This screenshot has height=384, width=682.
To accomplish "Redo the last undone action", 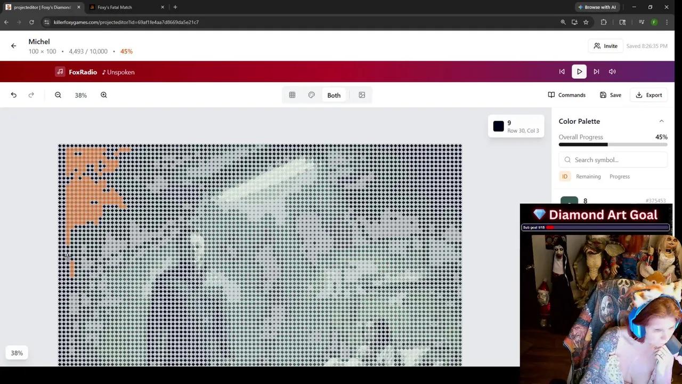I will point(31,95).
